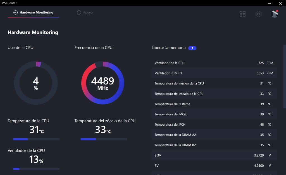The width and height of the screenshot is (286, 175).
Task: Select the Temperatura de la DRAM A2 row
Action: point(214,135)
